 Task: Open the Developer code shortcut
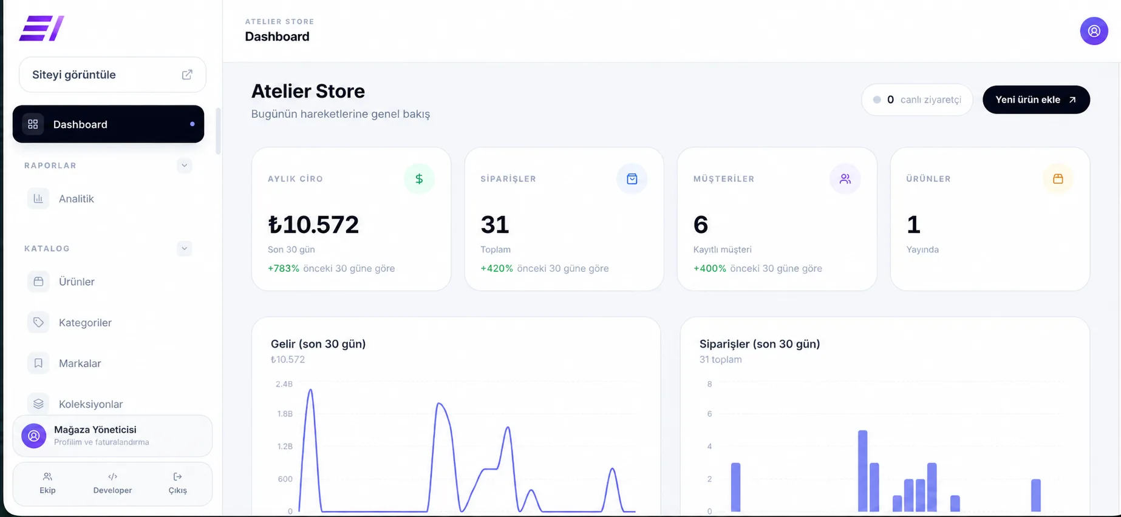pos(112,484)
